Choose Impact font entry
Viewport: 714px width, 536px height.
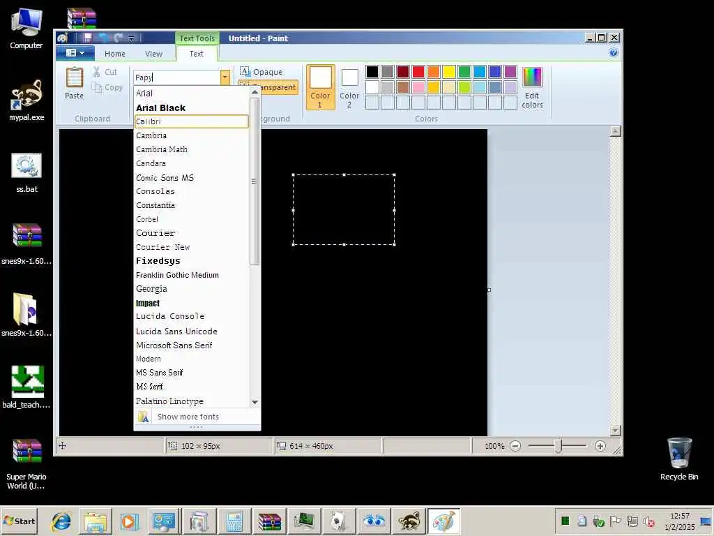(x=191, y=303)
